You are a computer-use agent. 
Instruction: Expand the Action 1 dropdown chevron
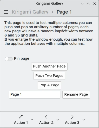click(x=32, y=120)
